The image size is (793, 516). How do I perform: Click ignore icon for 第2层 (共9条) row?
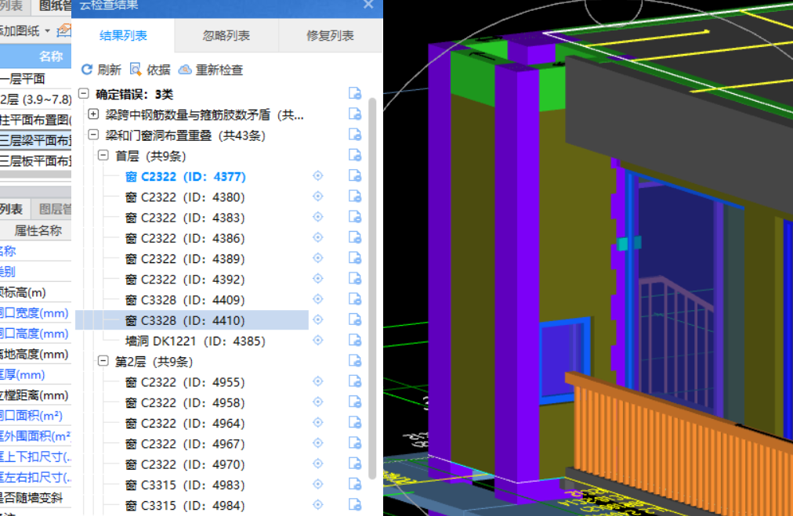point(355,361)
